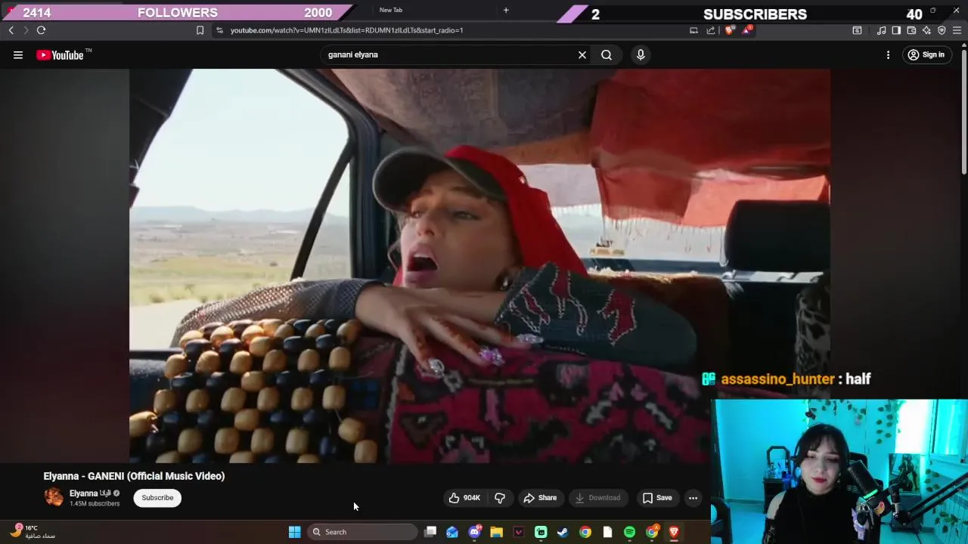Clear the 'ganani elyana' search text

pos(582,54)
